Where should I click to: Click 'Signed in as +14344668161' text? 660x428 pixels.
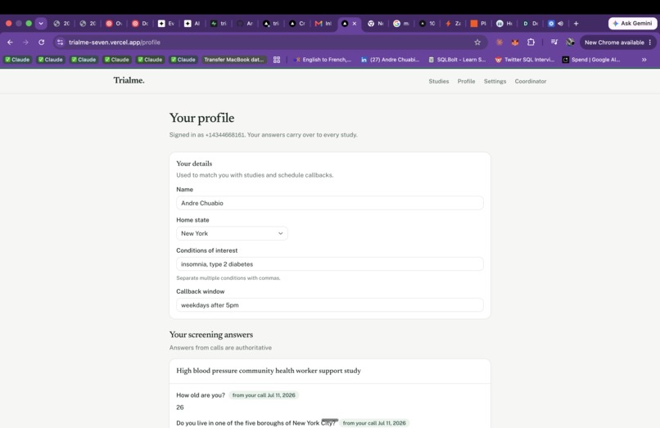click(206, 135)
